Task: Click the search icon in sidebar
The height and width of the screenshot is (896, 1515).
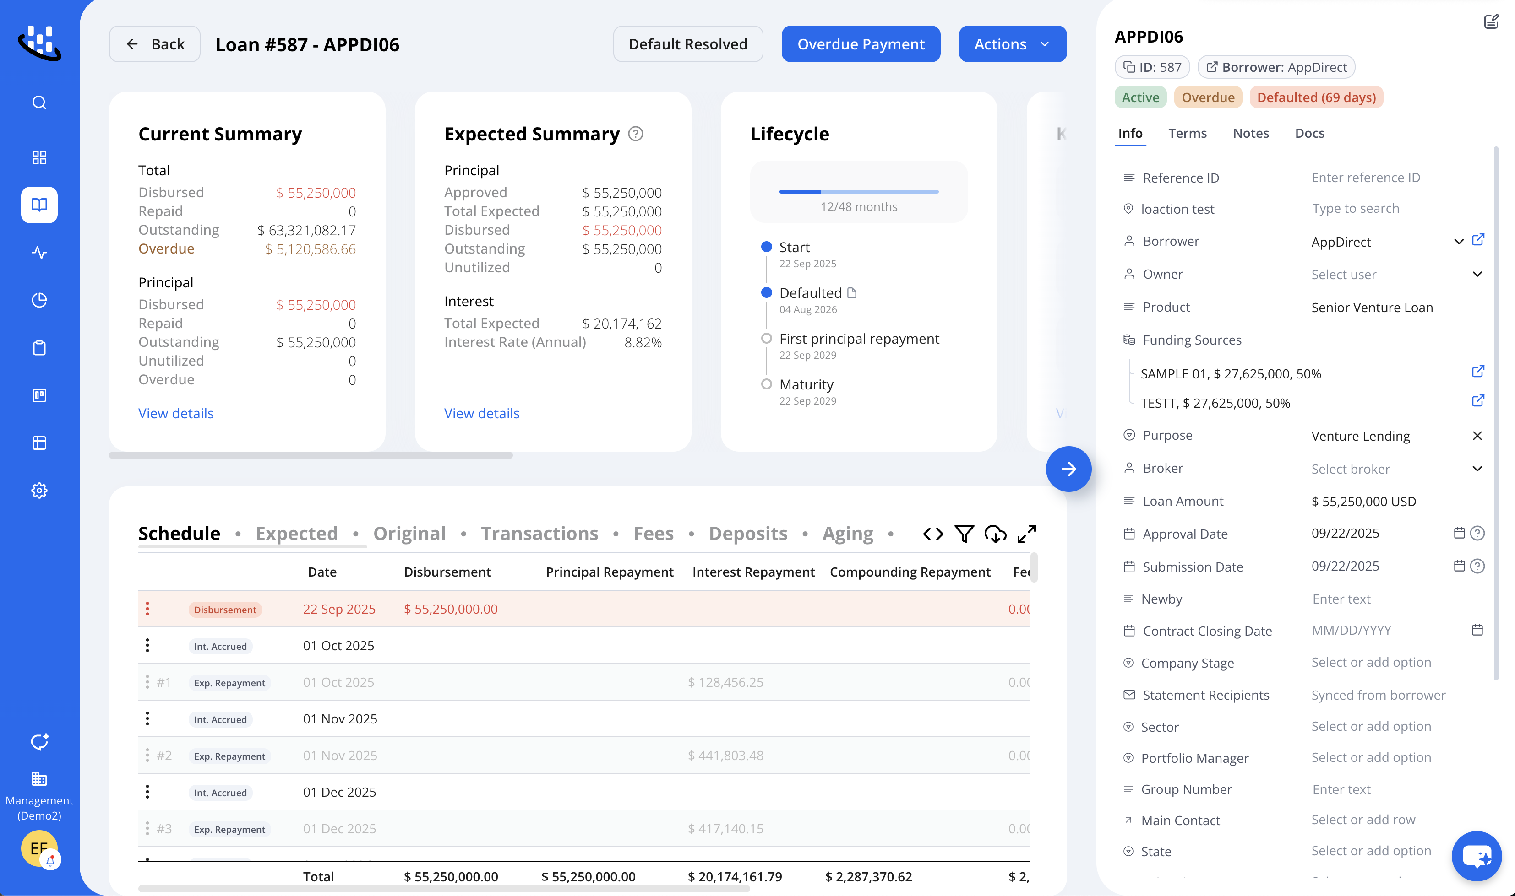Action: coord(39,103)
